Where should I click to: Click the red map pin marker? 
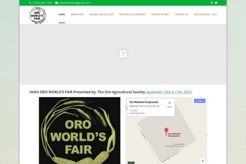(x=166, y=131)
